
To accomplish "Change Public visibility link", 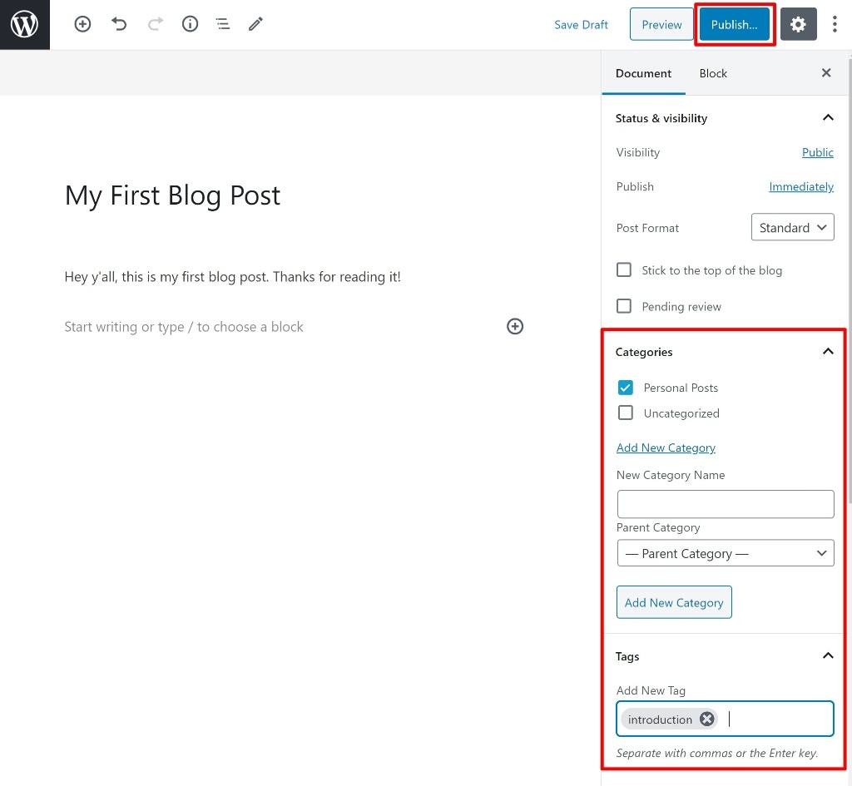I will point(817,153).
